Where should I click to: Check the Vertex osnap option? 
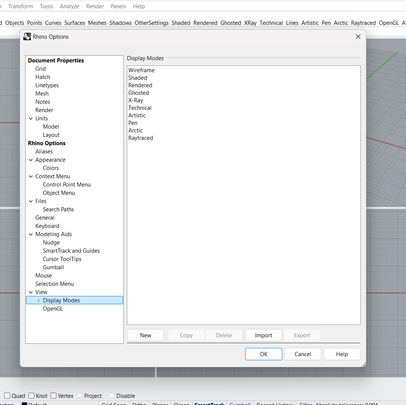pyautogui.click(x=53, y=396)
